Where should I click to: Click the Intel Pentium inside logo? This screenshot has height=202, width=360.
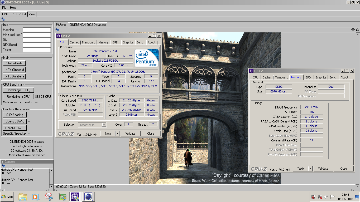(x=147, y=58)
